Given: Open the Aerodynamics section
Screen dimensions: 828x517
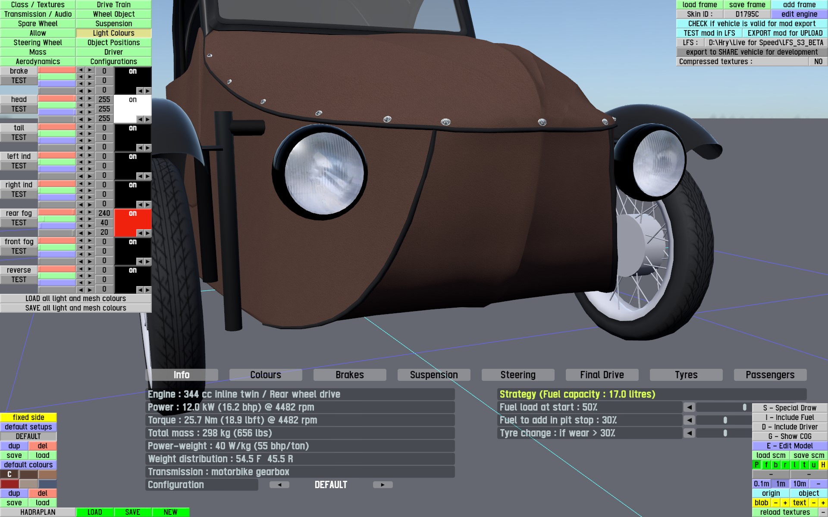Looking at the screenshot, I should (38, 62).
